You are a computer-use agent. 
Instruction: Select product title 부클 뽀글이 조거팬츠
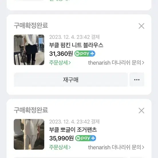(73, 130)
